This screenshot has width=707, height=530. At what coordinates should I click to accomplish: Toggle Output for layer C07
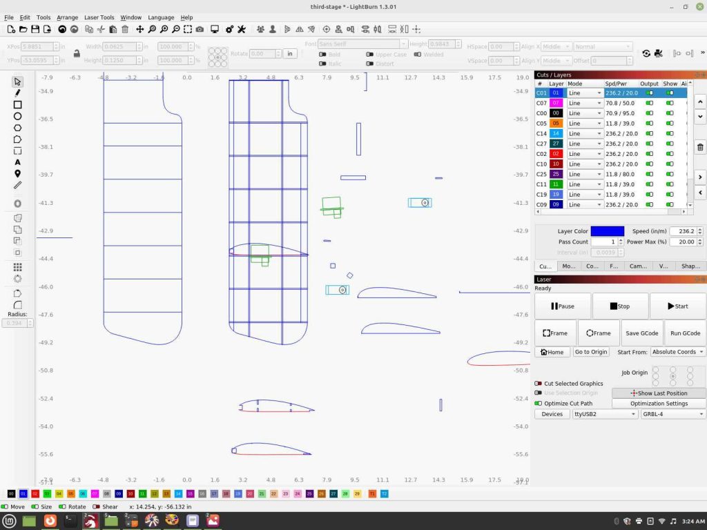[x=649, y=103]
